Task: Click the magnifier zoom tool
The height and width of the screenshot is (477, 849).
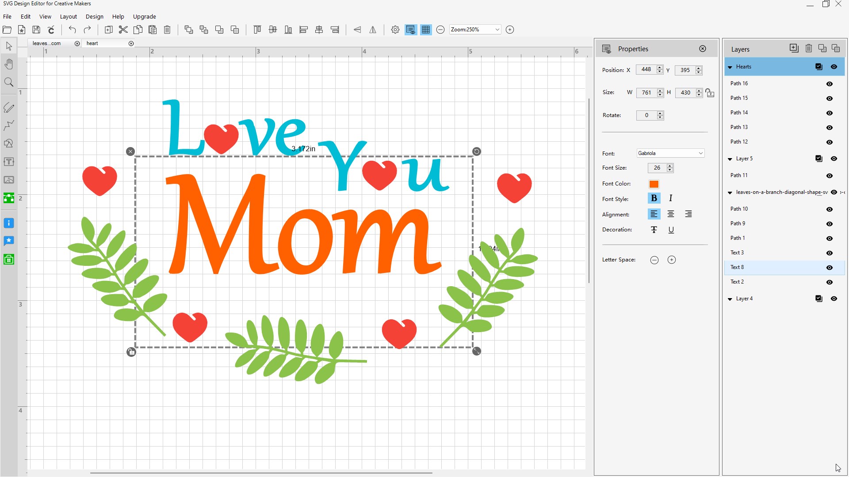Action: point(9,83)
